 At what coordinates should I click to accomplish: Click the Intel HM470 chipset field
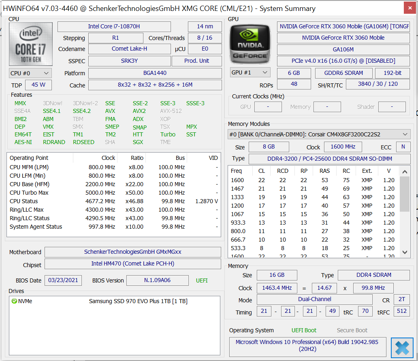(x=133, y=264)
